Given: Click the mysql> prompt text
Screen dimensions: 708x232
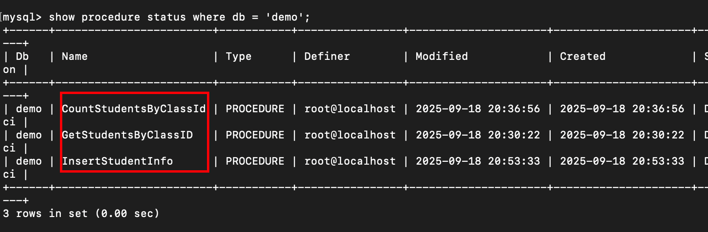Looking at the screenshot, I should [x=22, y=17].
